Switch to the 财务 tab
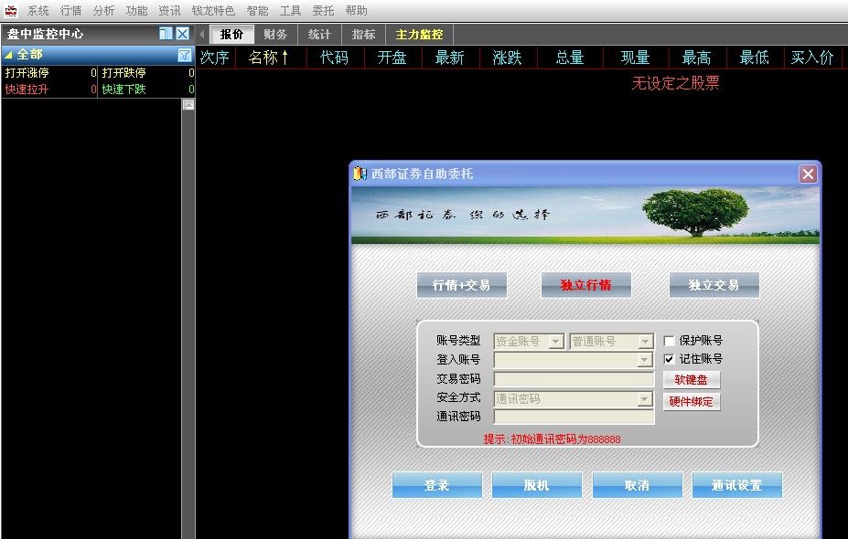 coord(275,33)
